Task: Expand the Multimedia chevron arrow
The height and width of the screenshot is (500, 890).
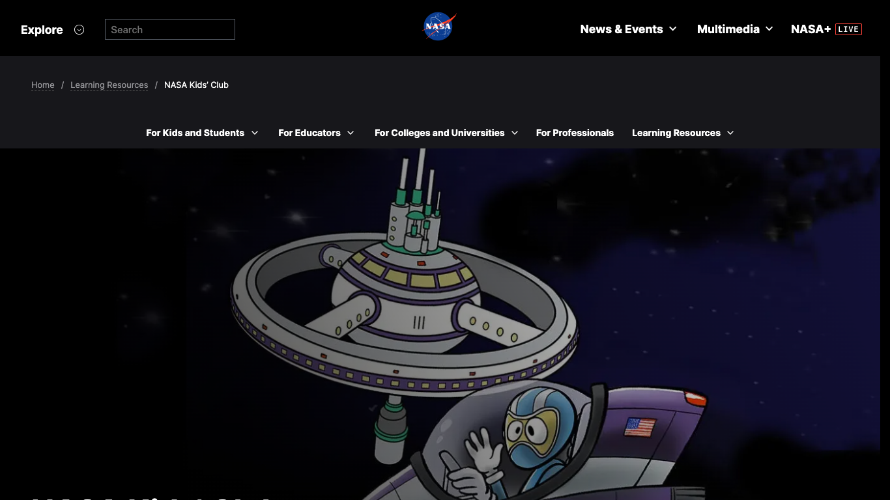Action: [x=769, y=29]
